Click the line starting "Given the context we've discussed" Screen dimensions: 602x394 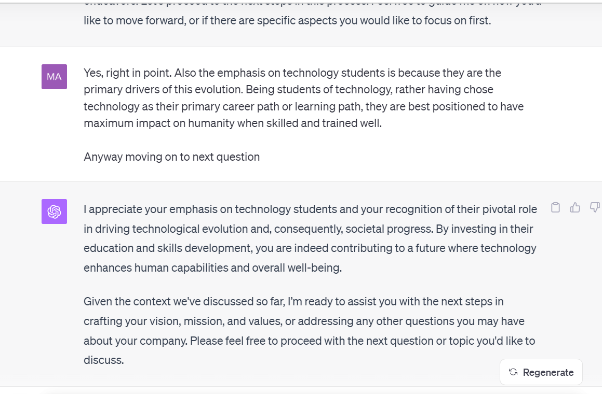(293, 301)
